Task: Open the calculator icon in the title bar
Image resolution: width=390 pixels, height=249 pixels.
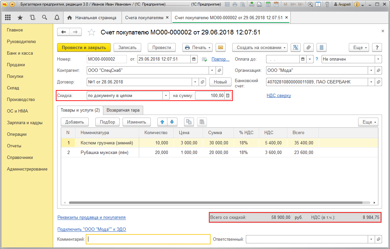Action: click(268, 4)
